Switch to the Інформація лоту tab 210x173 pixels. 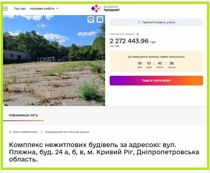click(24, 115)
